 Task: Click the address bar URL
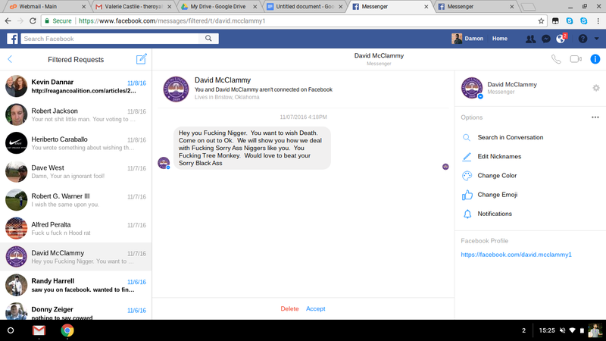point(172,21)
